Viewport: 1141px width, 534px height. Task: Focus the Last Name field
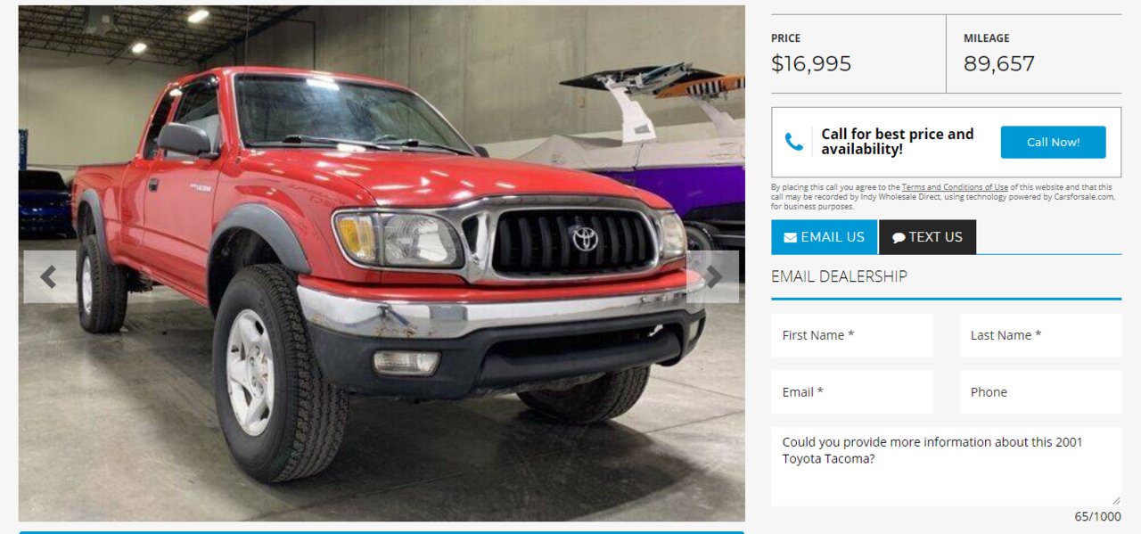1040,335
